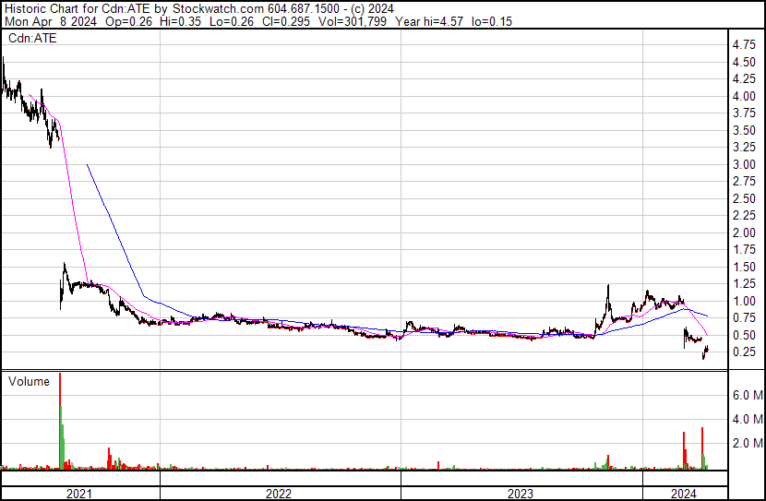This screenshot has width=766, height=501.
Task: Click the 0.50 price axis label
Action: pyautogui.click(x=744, y=335)
